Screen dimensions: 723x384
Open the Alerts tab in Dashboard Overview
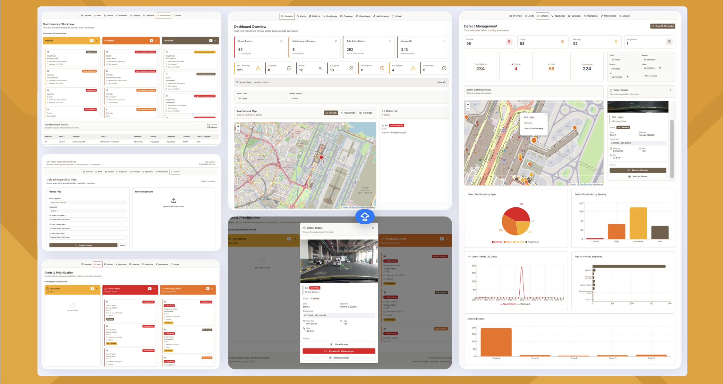[301, 16]
